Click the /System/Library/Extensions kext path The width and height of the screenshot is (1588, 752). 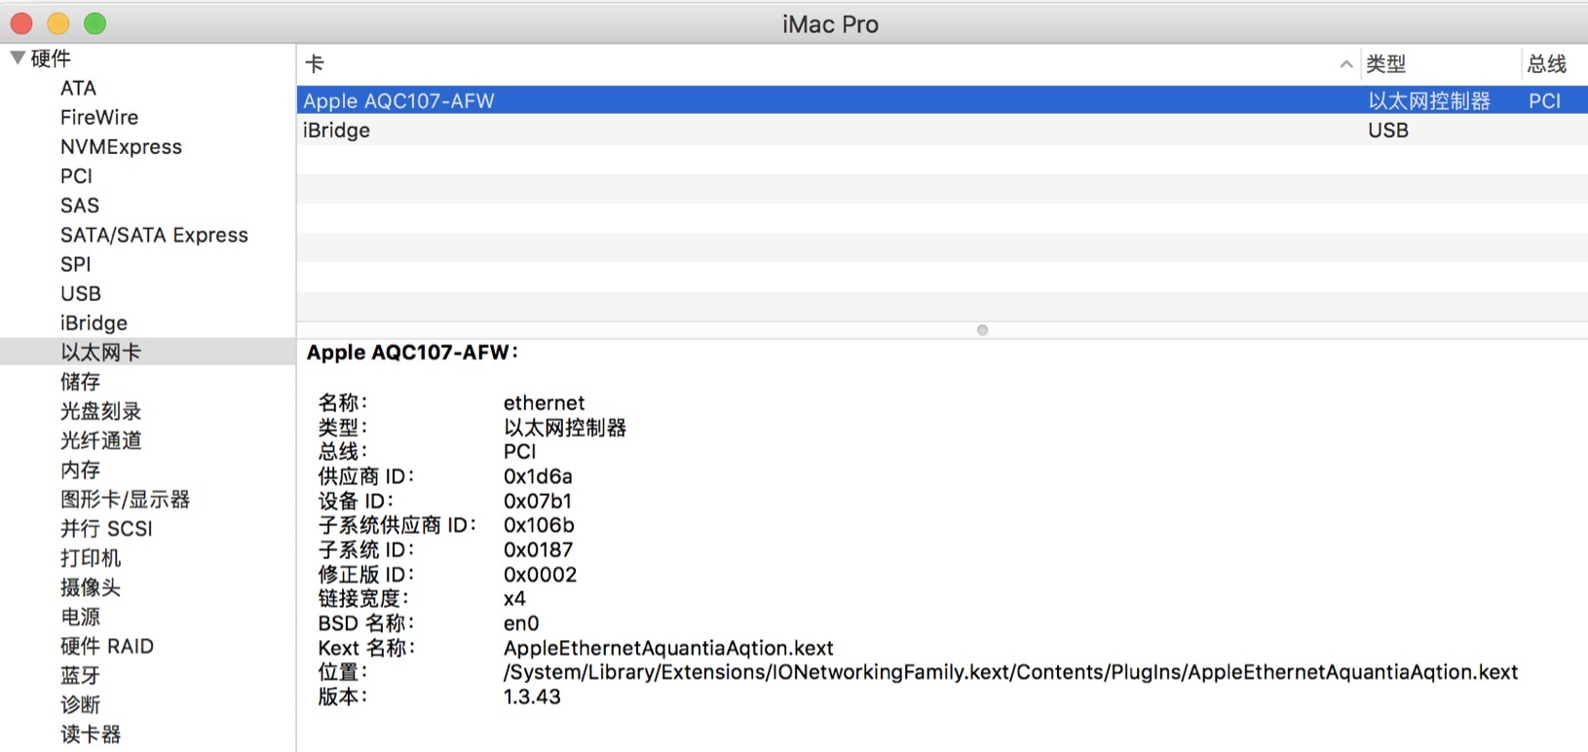pyautogui.click(x=1010, y=672)
